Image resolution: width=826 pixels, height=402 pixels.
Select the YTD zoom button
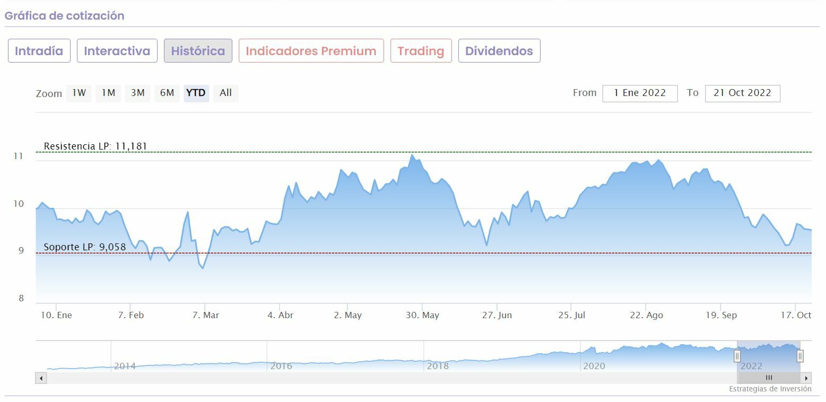pyautogui.click(x=196, y=93)
